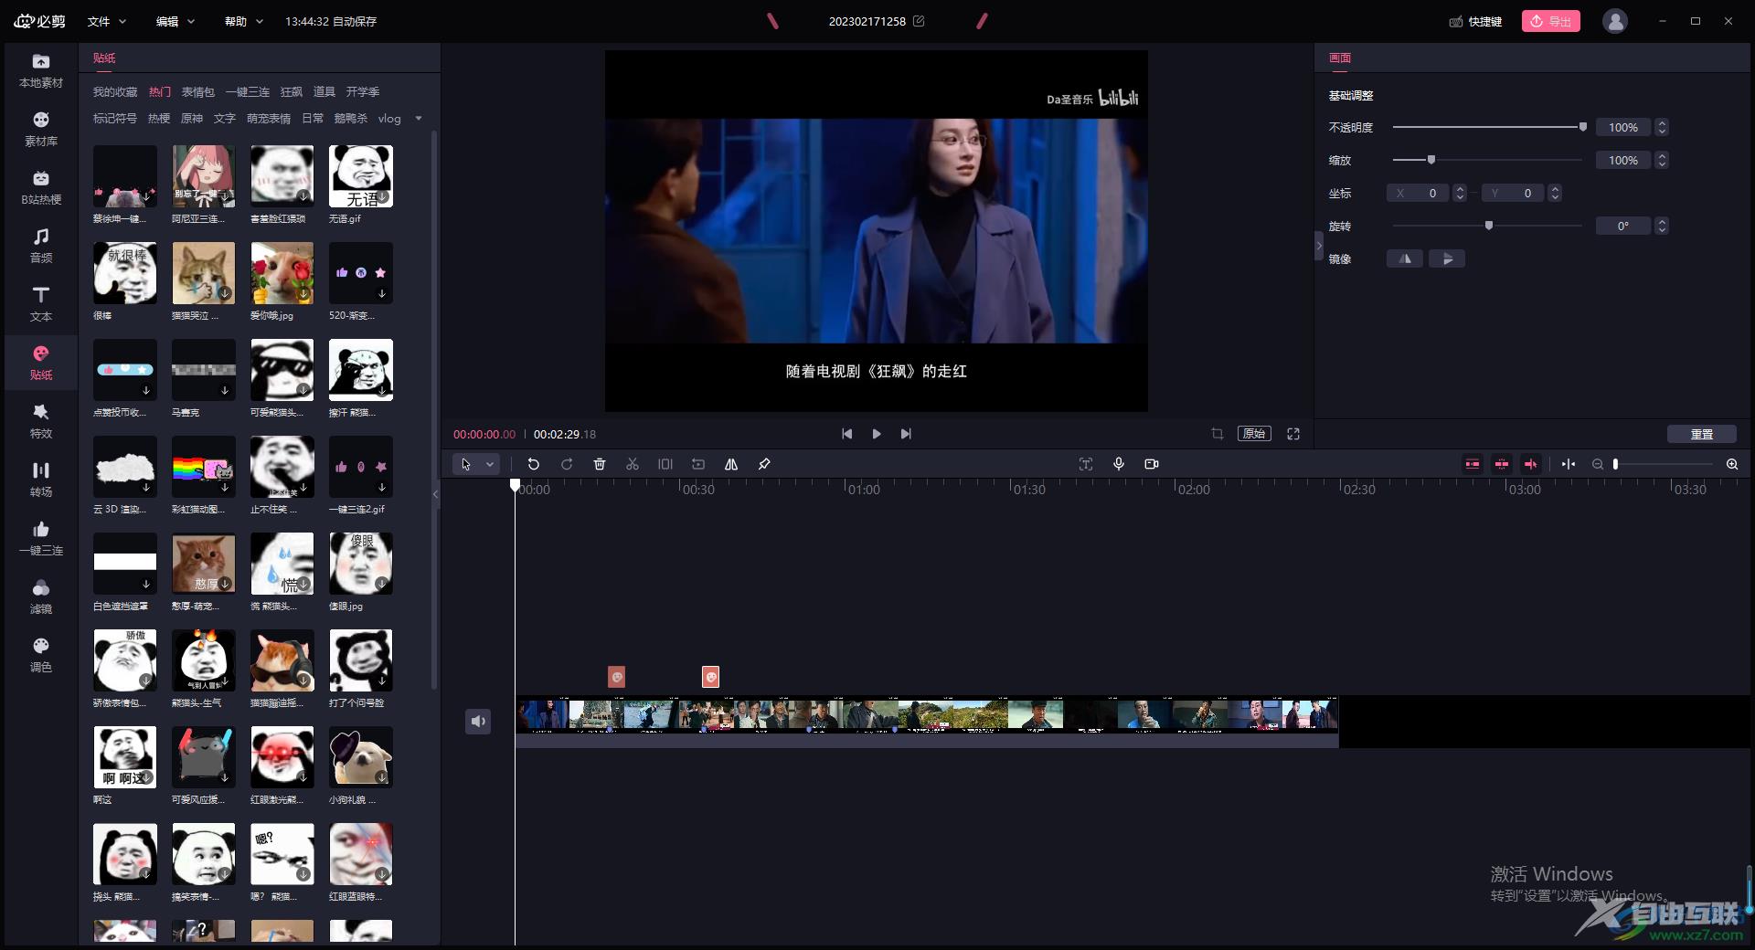This screenshot has width=1755, height=950.
Task: Toggle the first magnetic snap track button
Action: pyautogui.click(x=1473, y=464)
